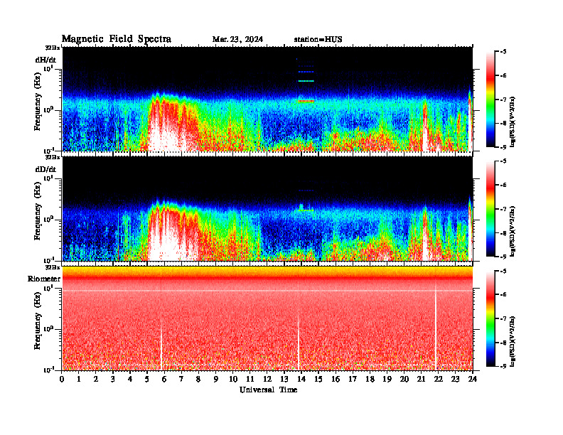
Task: Click hour "22" on the Universal Time axis
Action: coord(439,379)
